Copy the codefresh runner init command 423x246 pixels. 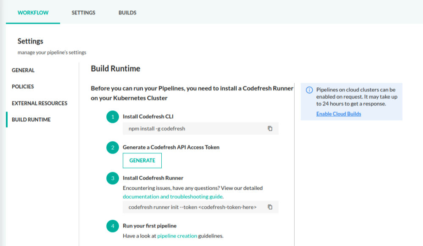270,207
